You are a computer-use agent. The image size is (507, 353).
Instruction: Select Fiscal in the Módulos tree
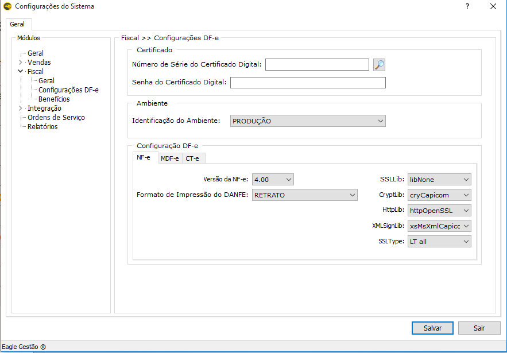(x=35, y=71)
